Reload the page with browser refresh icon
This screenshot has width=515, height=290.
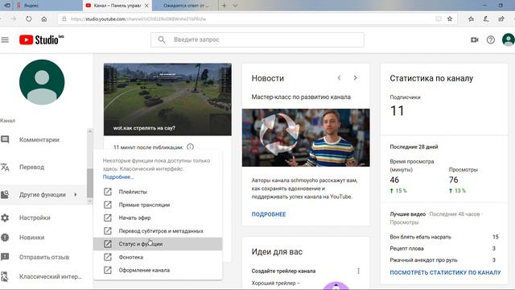[29, 19]
